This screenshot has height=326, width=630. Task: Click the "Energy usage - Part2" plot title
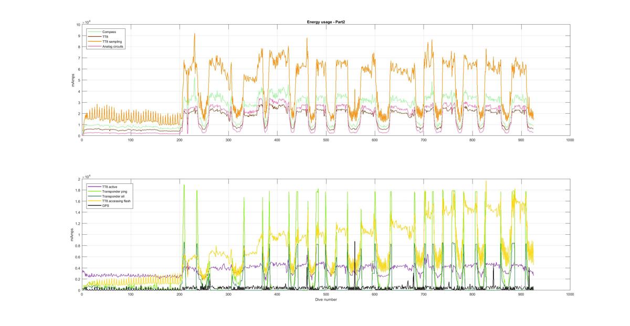(325, 22)
